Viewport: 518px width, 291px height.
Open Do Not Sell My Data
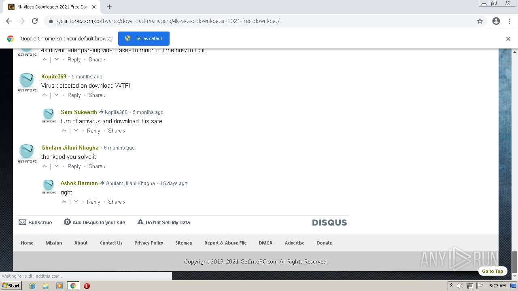click(x=163, y=222)
